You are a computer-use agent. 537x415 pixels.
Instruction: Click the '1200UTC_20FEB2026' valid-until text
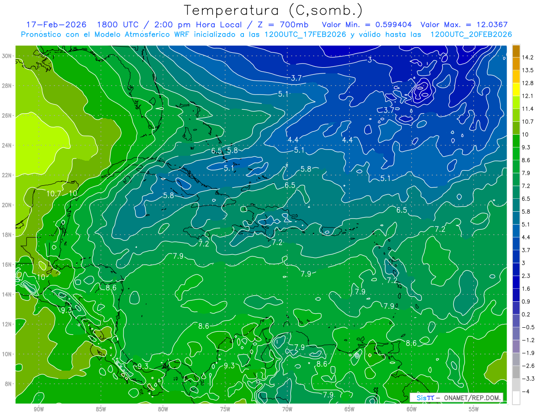coord(471,34)
